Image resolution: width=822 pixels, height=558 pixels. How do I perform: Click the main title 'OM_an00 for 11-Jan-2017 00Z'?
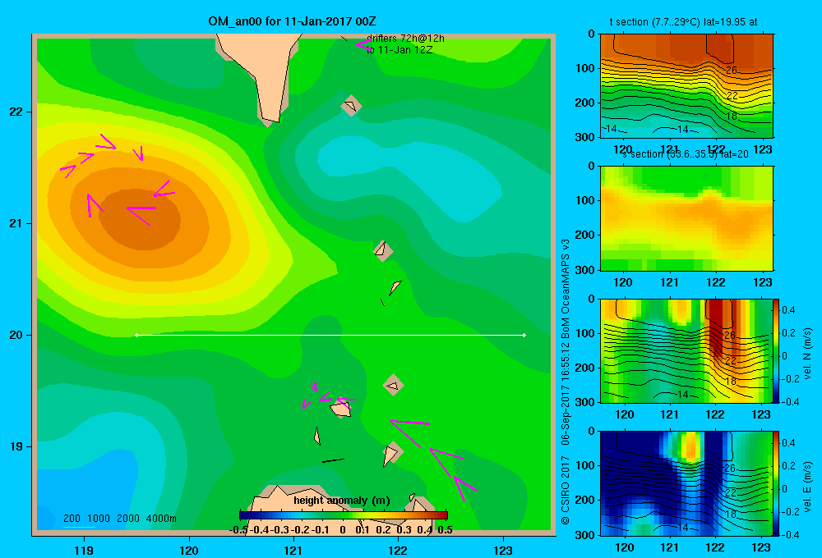292,21
